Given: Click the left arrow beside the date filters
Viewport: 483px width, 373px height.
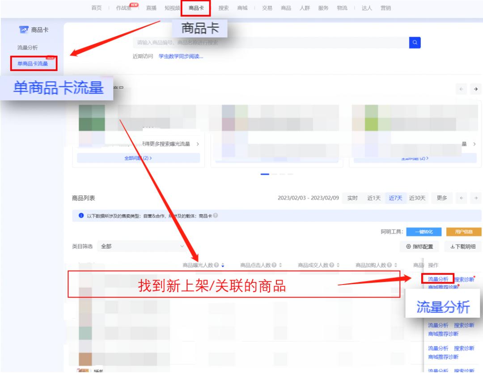Looking at the screenshot, I should coord(461,198).
